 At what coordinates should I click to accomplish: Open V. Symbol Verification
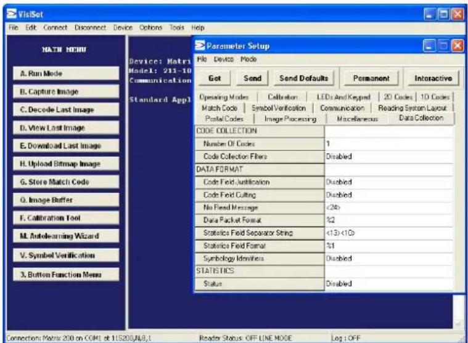coord(66,255)
